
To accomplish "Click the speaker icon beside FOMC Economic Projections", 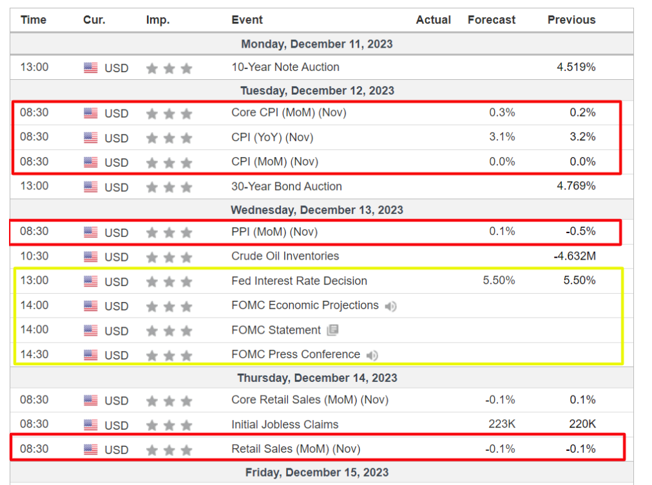I will [390, 306].
